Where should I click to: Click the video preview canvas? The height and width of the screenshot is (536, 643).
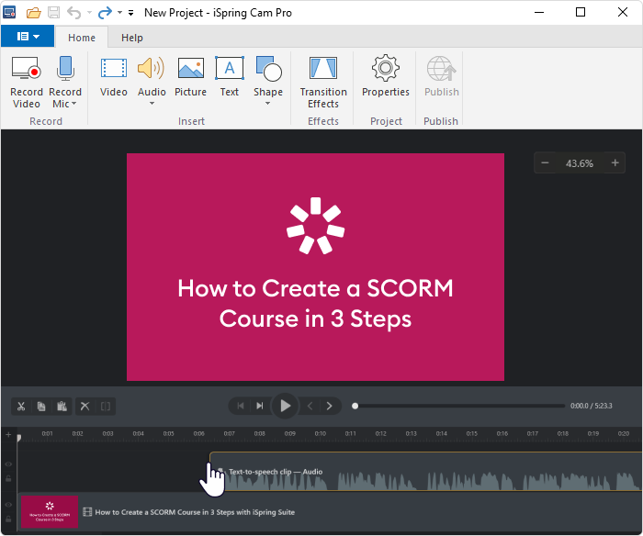[x=315, y=267]
